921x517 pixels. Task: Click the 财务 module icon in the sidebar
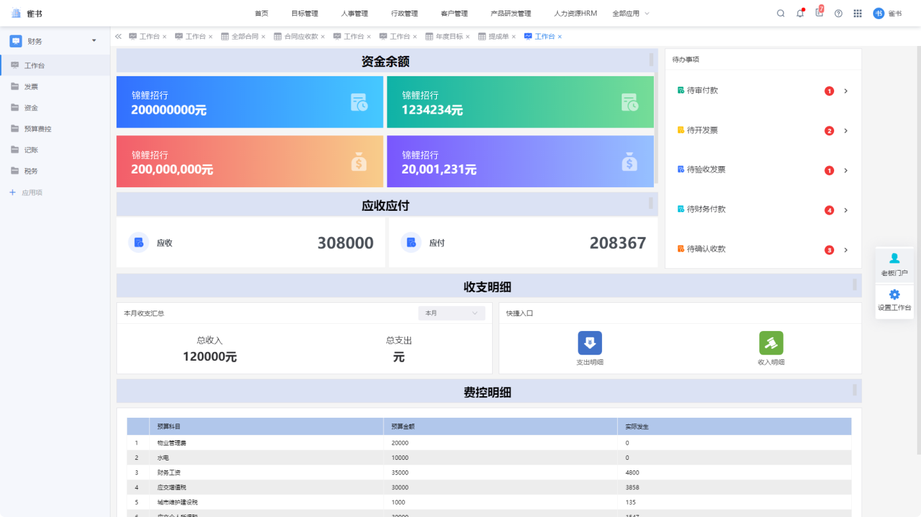pyautogui.click(x=16, y=41)
